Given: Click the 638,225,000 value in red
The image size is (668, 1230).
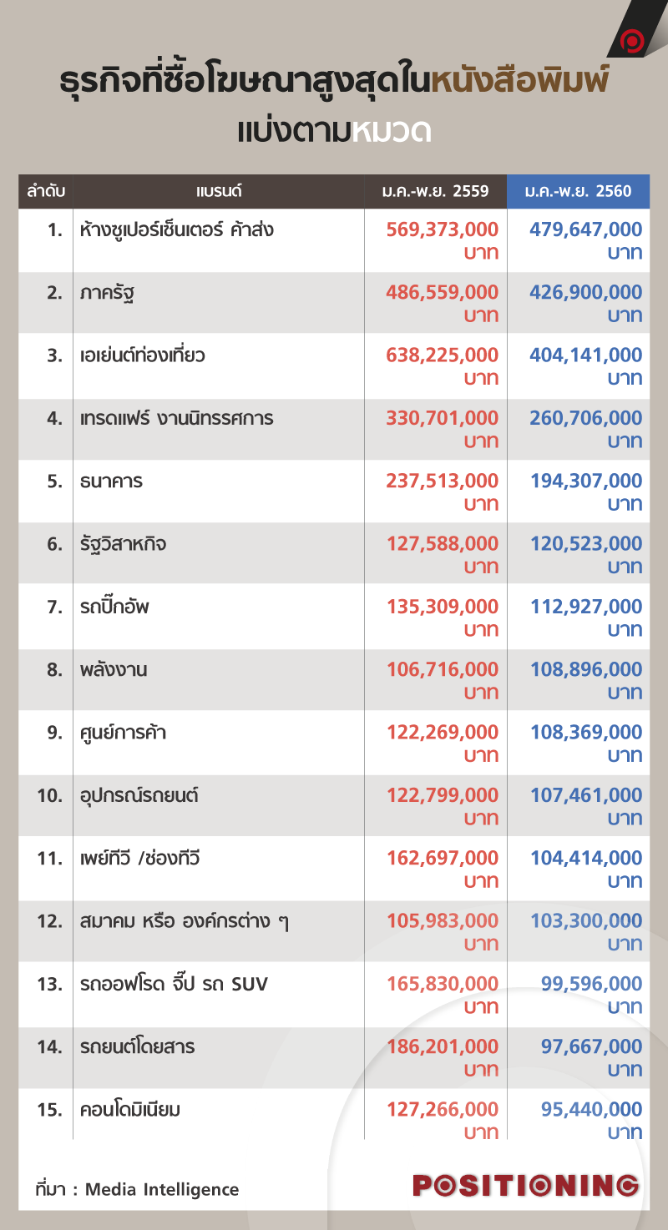Looking at the screenshot, I should [443, 355].
